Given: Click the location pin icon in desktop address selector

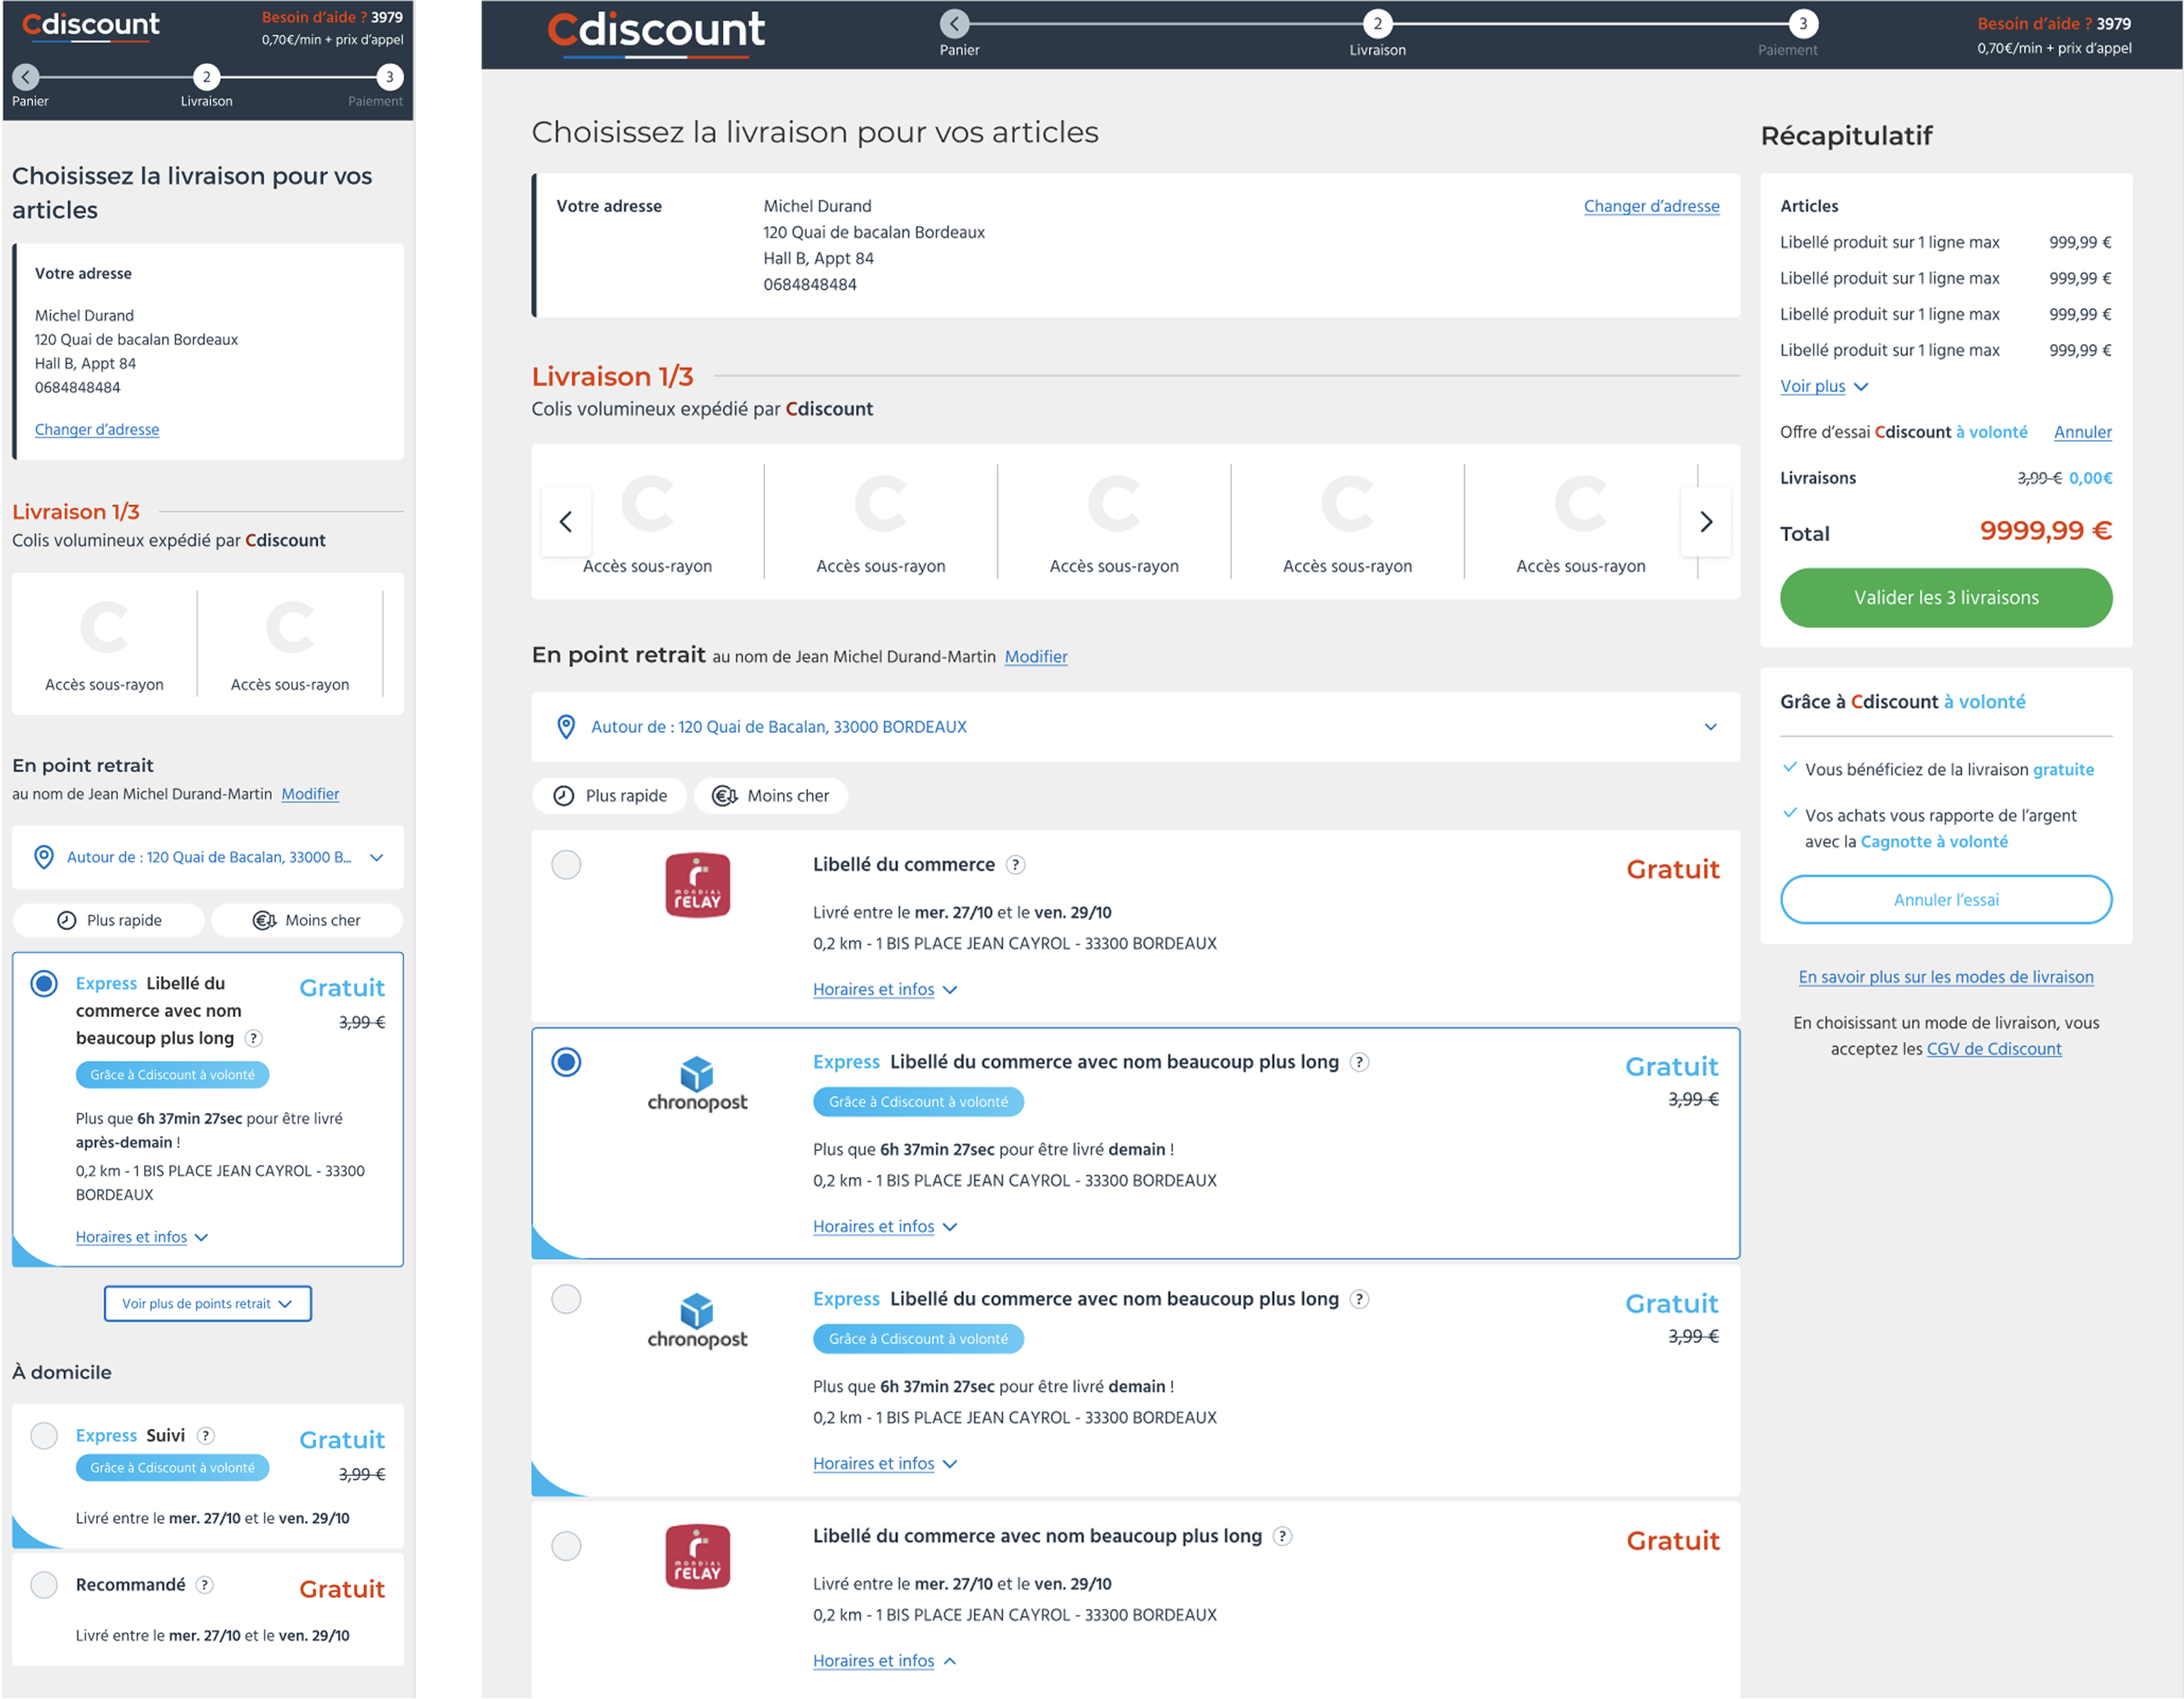Looking at the screenshot, I should [x=566, y=728].
